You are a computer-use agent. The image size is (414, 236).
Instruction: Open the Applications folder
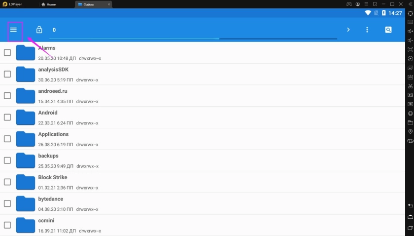[x=53, y=134]
